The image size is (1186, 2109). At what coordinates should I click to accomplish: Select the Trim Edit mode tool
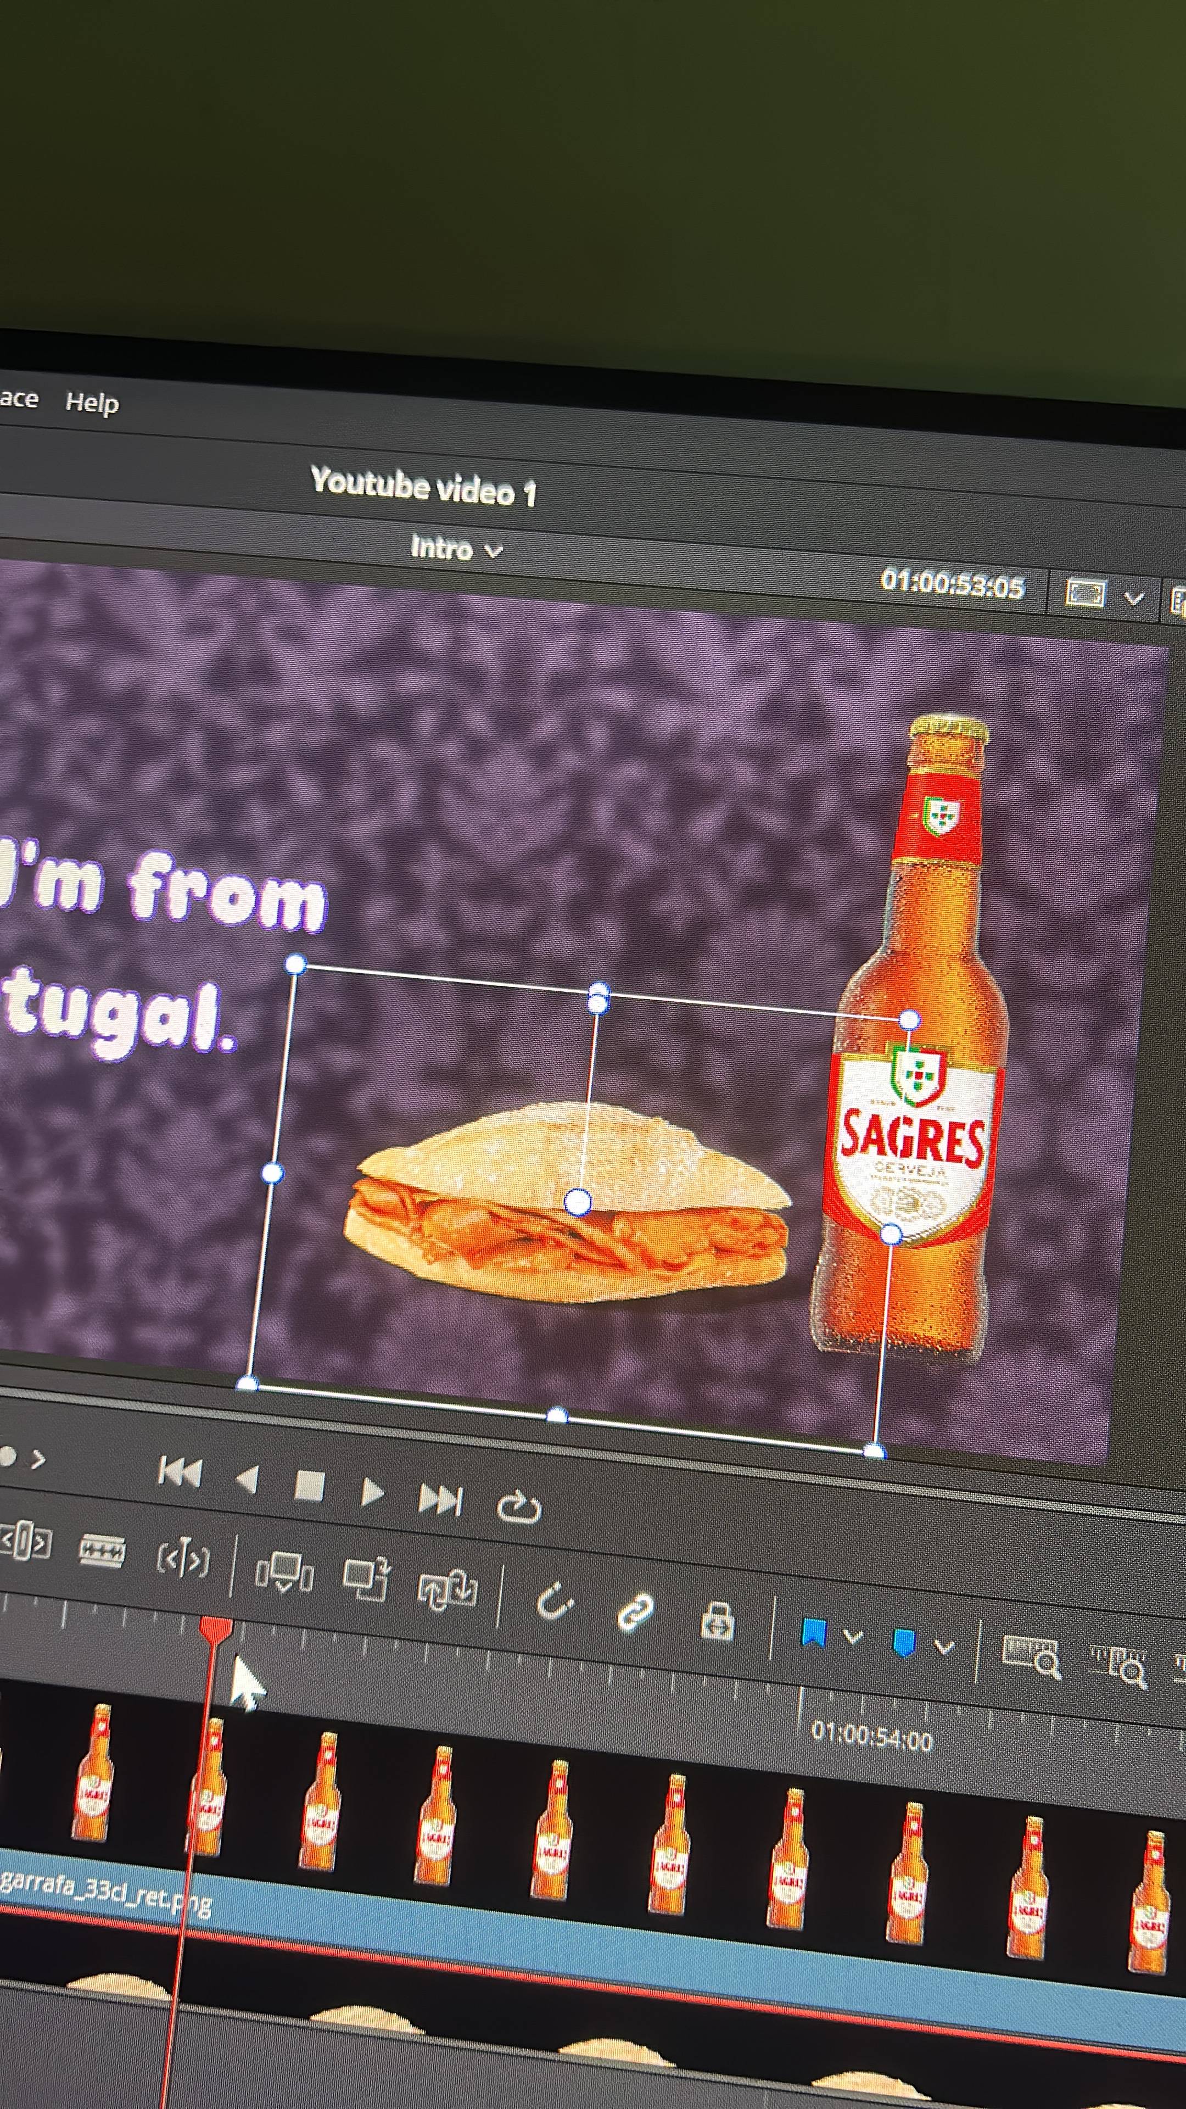tap(25, 1542)
